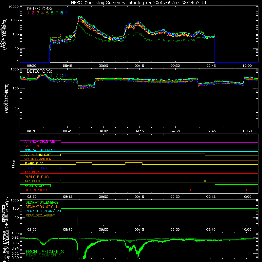This screenshot has height=262, width=262.
Task: Select the "DETECTORS:" heading in the front segments panel
Action: click(39, 9)
